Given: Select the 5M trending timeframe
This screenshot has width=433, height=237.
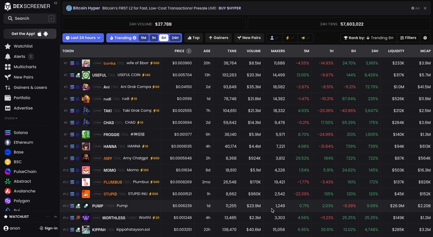Looking at the screenshot, I should (x=144, y=38).
